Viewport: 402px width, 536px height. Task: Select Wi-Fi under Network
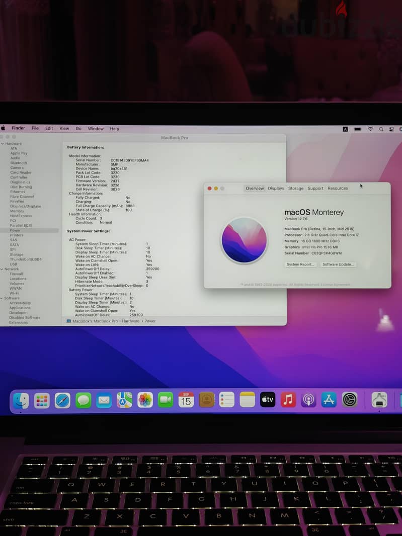click(14, 293)
